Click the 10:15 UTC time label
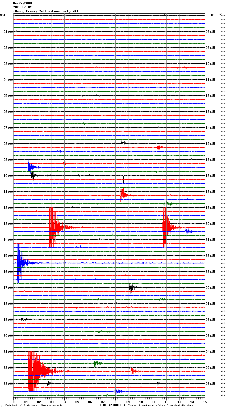 click(x=210, y=64)
